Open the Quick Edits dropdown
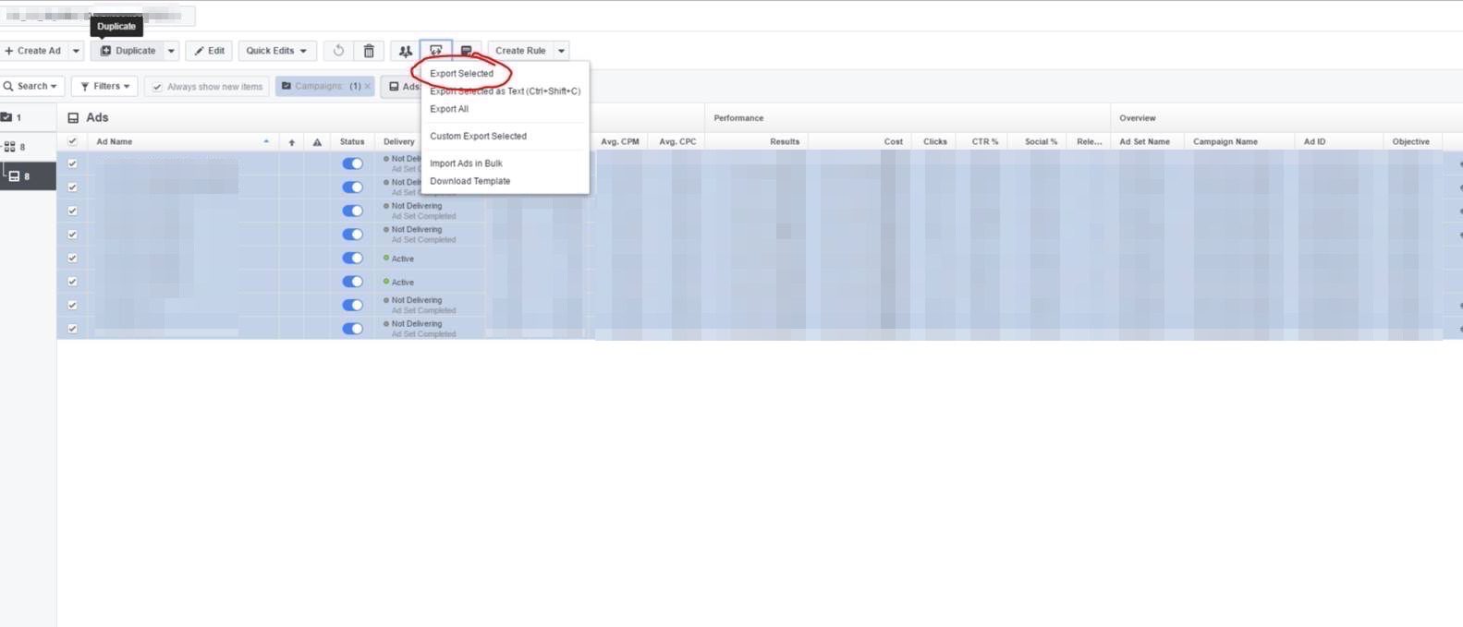The width and height of the screenshot is (1463, 627). [276, 51]
